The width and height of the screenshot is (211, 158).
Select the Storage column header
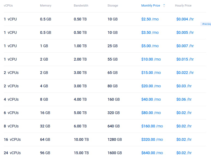point(113,5)
